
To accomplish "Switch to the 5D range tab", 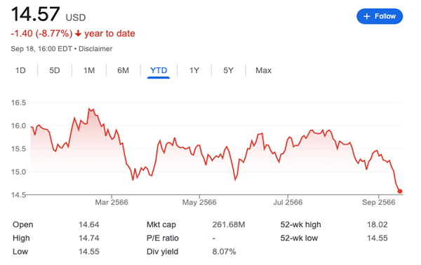I will [55, 70].
